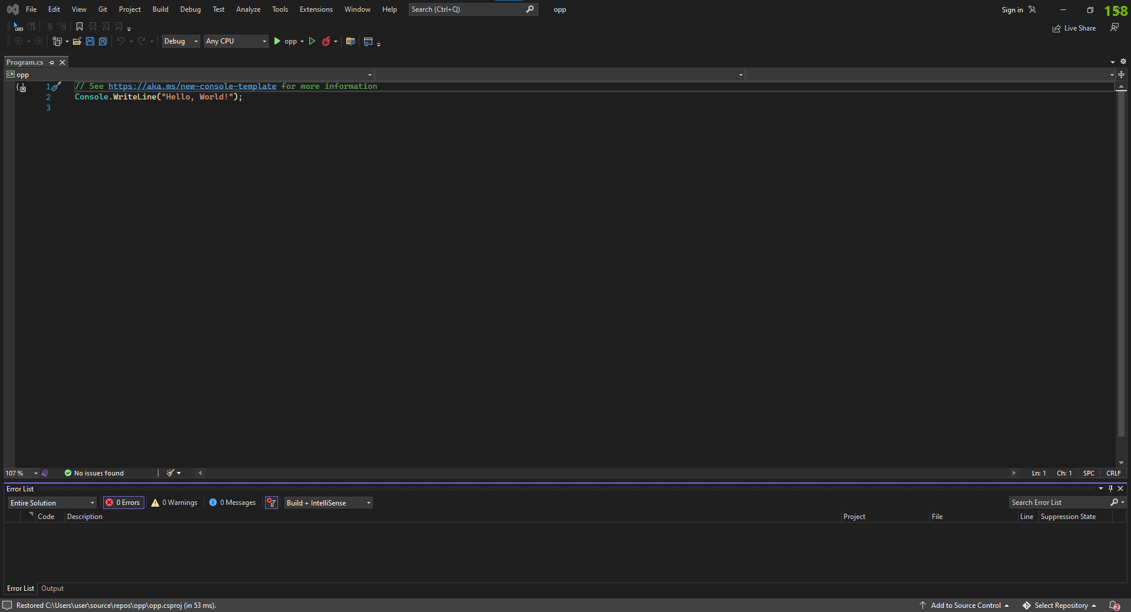Toggle the 0 Errors filter
Image resolution: width=1131 pixels, height=612 pixels.
[x=124, y=503]
